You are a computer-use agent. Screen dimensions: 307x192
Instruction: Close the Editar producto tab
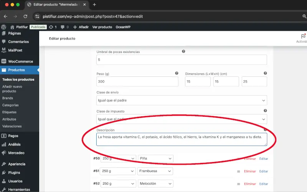(x=84, y=5)
